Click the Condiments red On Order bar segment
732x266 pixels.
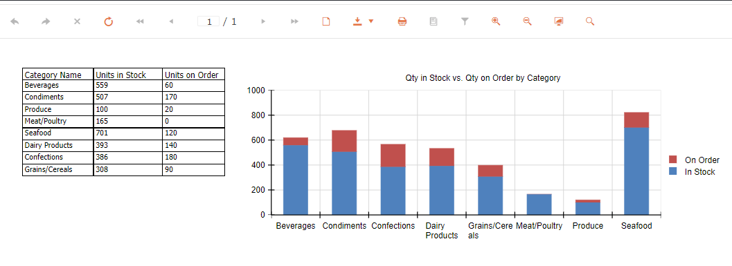pos(344,141)
